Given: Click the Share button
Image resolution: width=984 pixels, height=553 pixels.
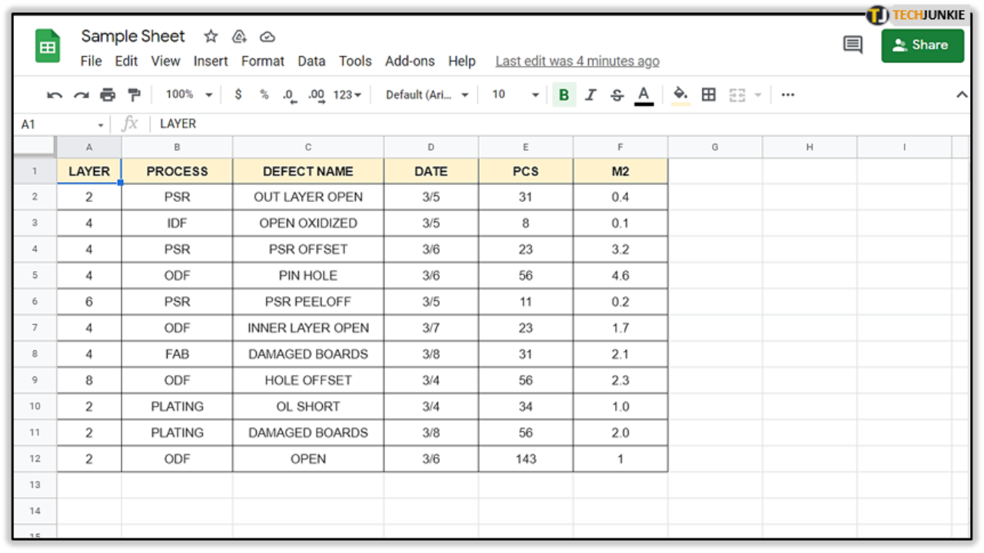Looking at the screenshot, I should (x=922, y=45).
